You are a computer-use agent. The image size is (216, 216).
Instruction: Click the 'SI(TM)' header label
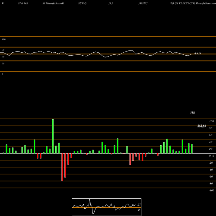[82, 3]
